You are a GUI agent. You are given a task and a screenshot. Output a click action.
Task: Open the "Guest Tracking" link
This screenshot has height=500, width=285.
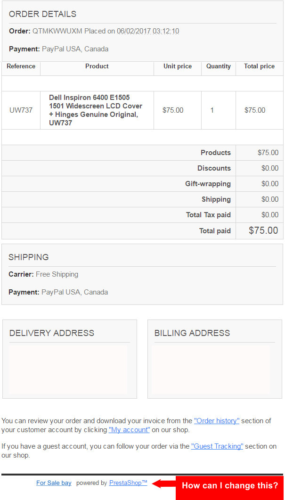point(217,446)
